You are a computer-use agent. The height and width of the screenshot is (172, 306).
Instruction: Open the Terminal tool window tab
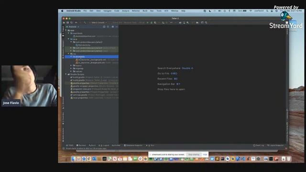81,145
